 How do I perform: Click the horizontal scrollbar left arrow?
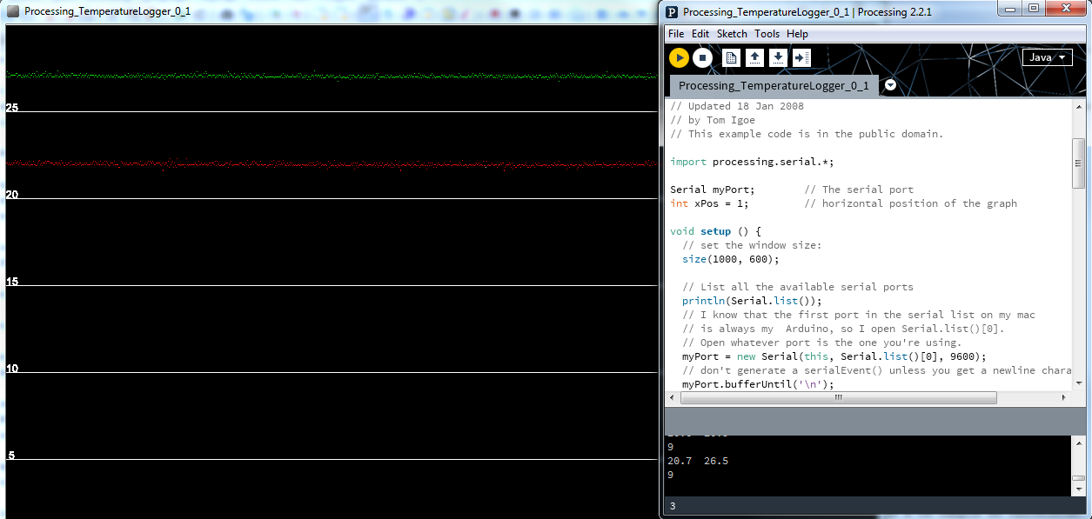(672, 397)
